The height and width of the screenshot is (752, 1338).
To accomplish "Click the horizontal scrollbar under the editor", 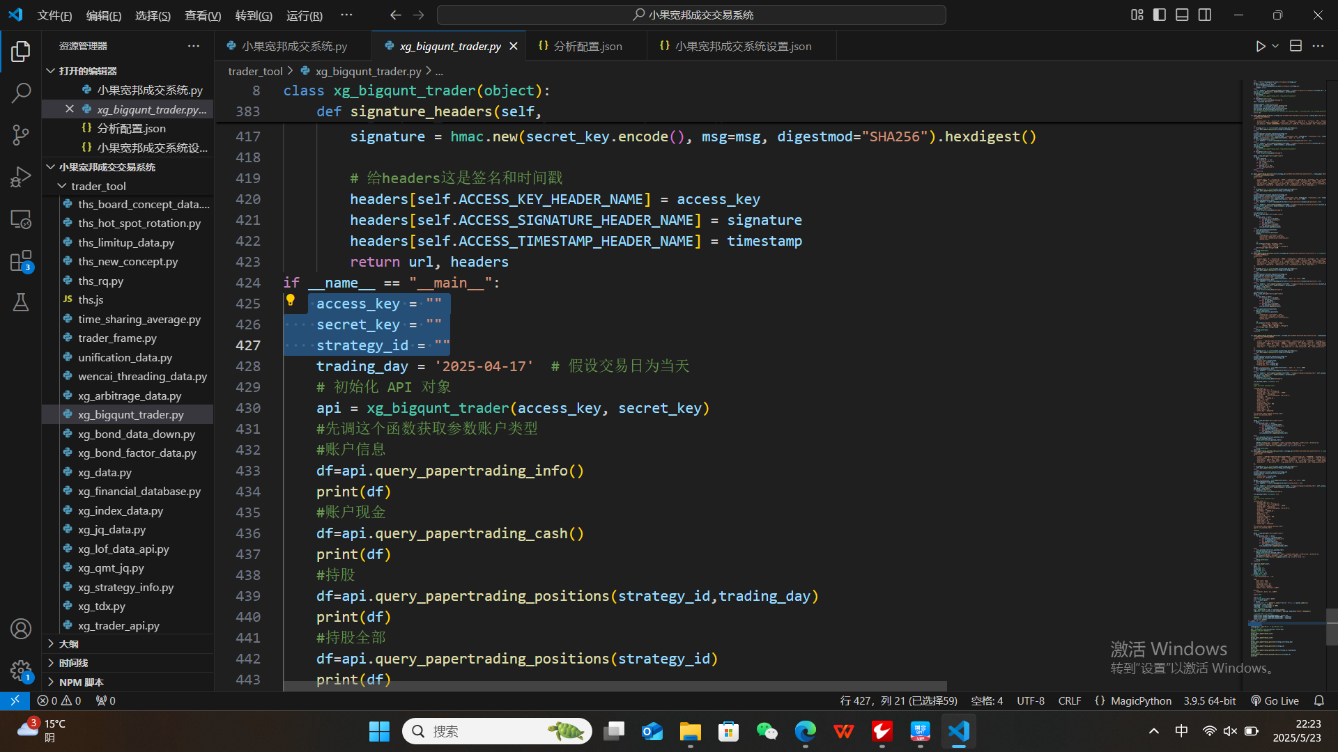I will [x=613, y=687].
